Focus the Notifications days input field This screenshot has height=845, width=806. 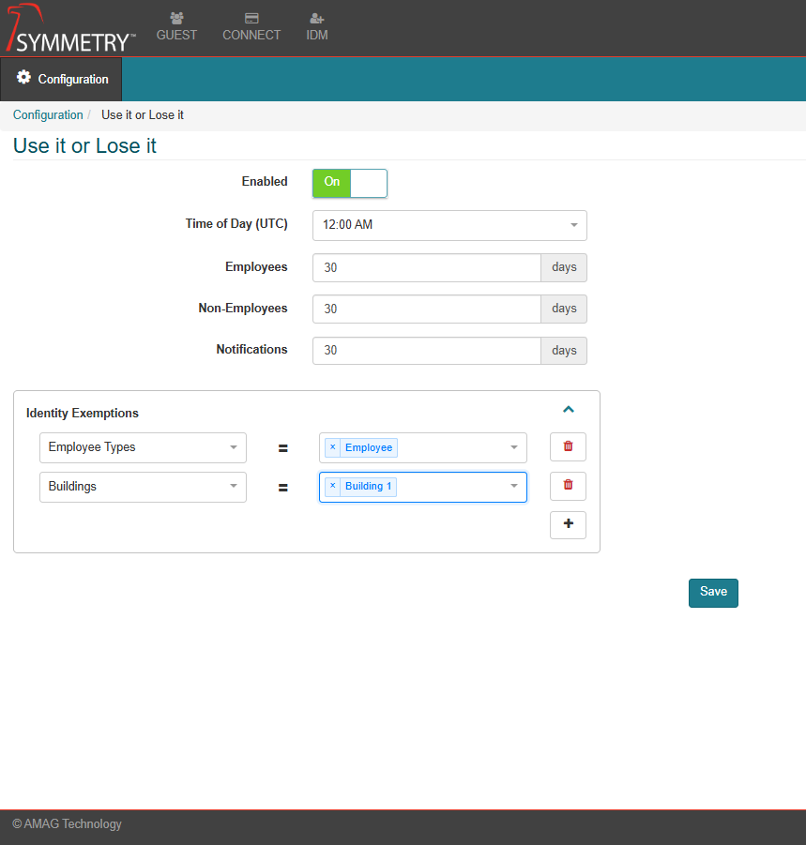coord(426,351)
